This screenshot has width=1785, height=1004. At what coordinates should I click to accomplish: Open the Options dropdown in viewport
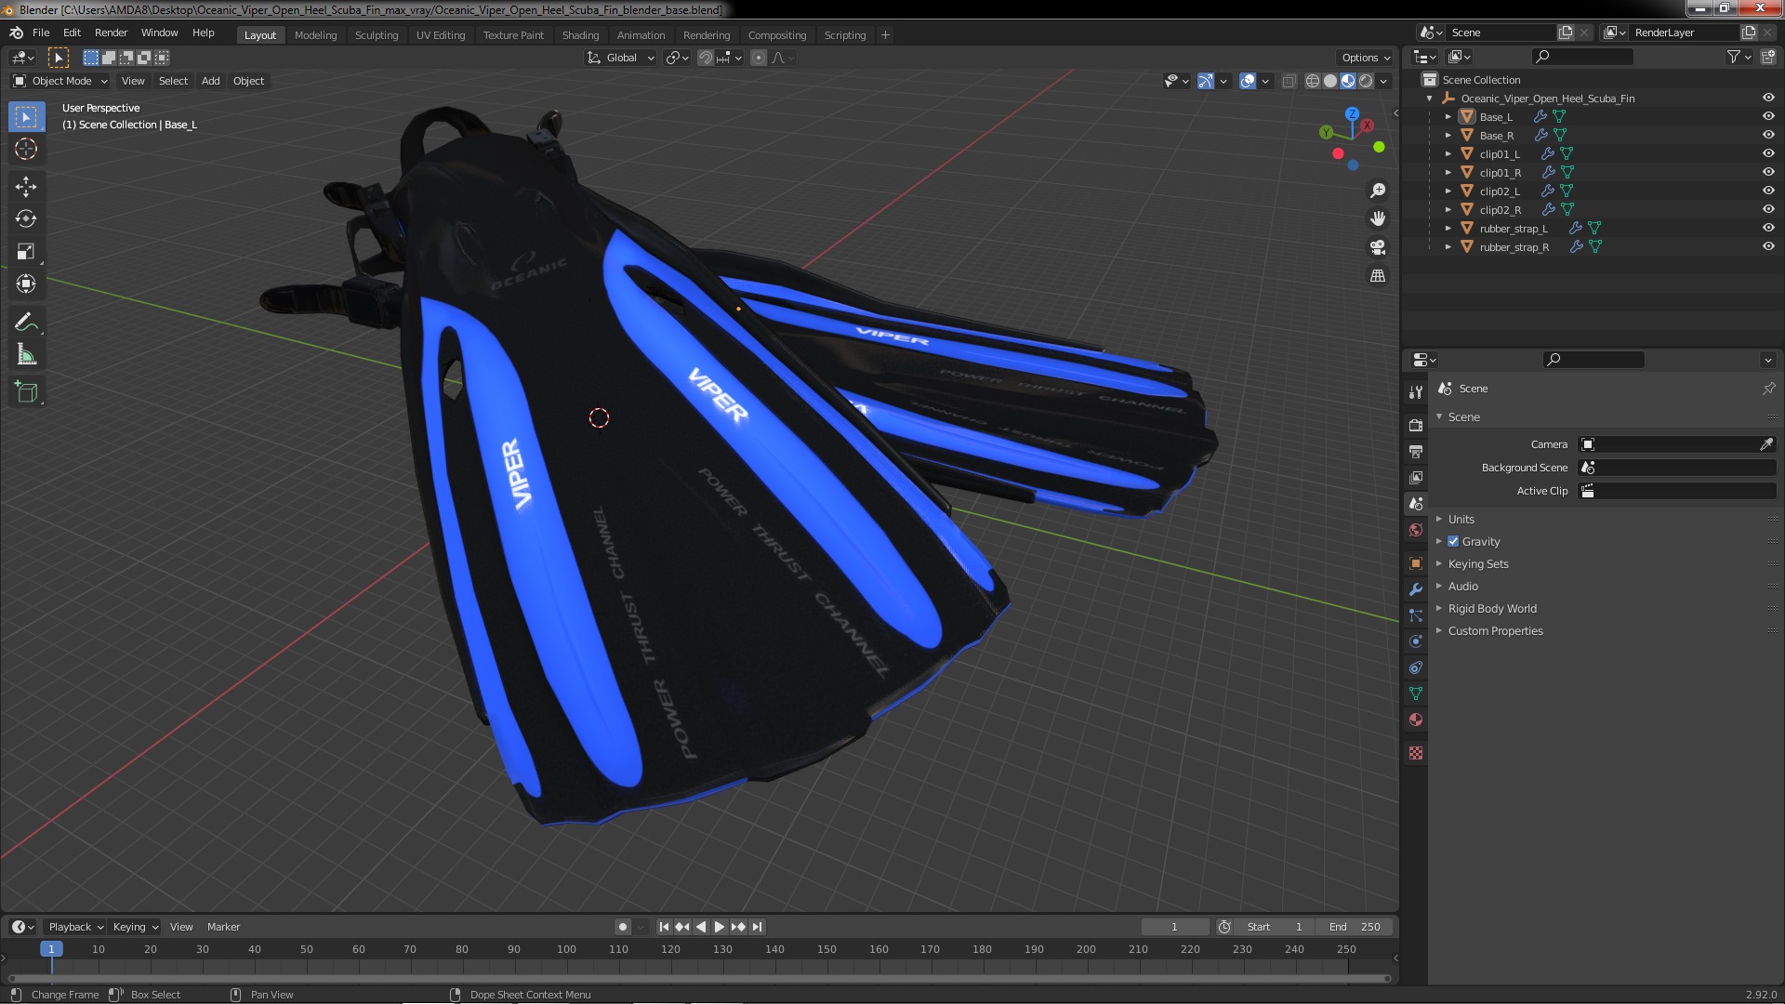tap(1365, 58)
